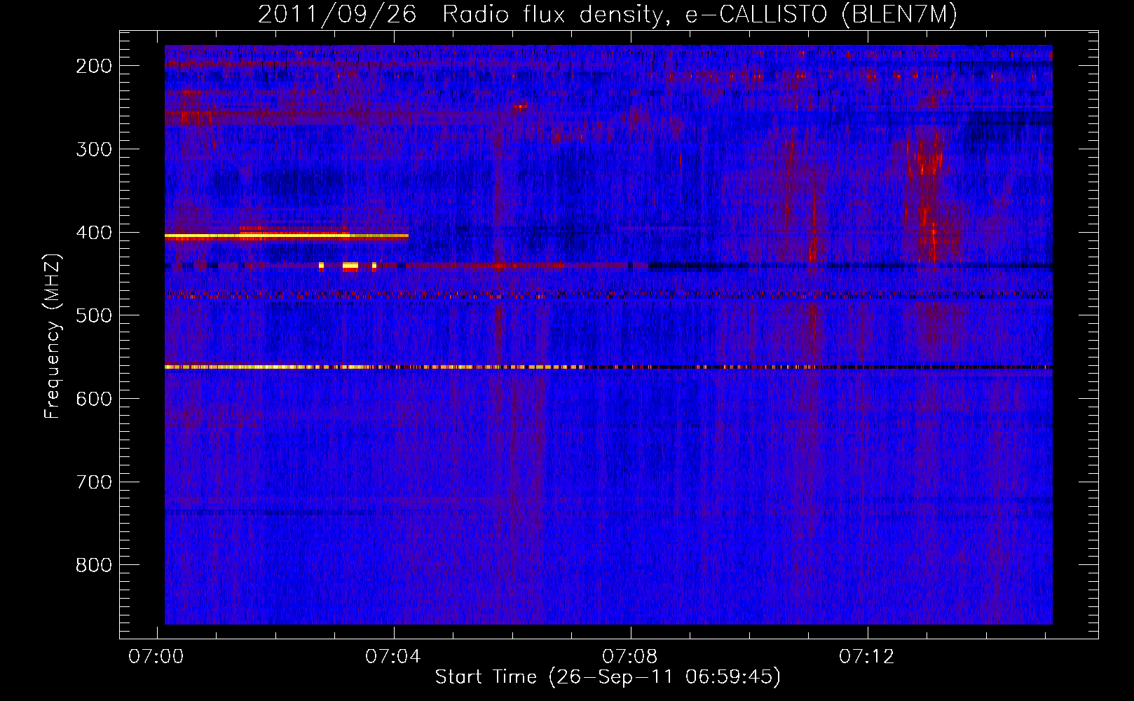The image size is (1134, 701).
Task: Click the 300 frequency tick label
Action: 94,149
